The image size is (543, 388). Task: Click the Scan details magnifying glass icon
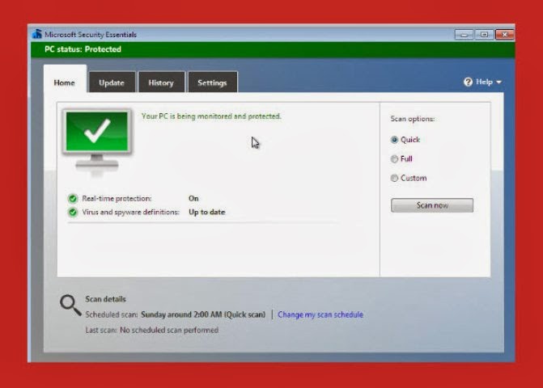pyautogui.click(x=70, y=306)
